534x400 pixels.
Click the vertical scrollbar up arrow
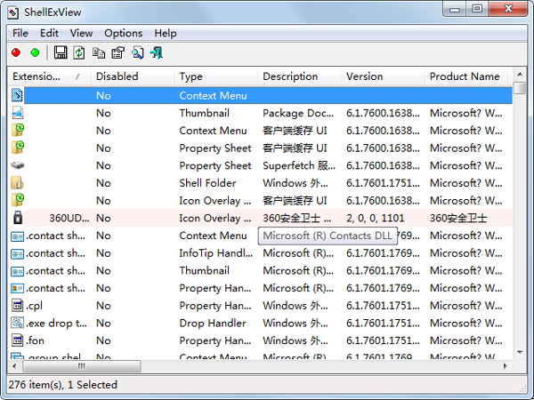520,74
